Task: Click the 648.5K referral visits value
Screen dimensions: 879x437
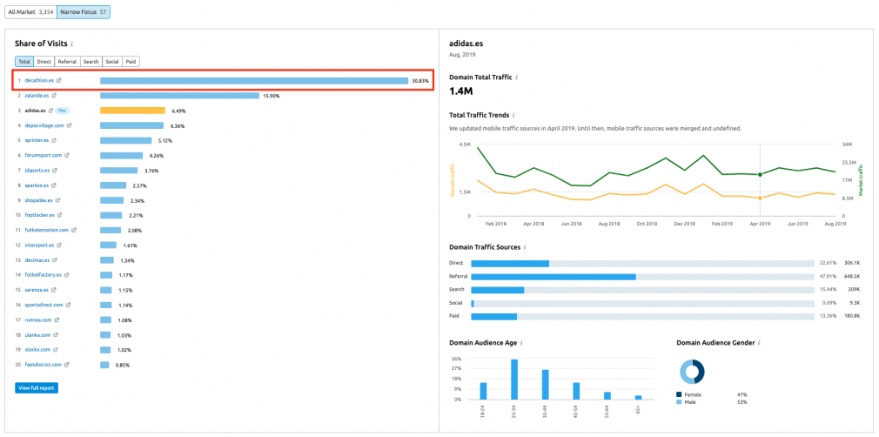Action: (x=851, y=277)
